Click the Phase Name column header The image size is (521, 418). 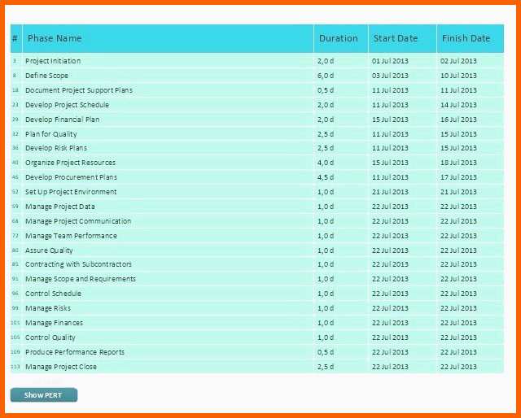click(x=55, y=38)
